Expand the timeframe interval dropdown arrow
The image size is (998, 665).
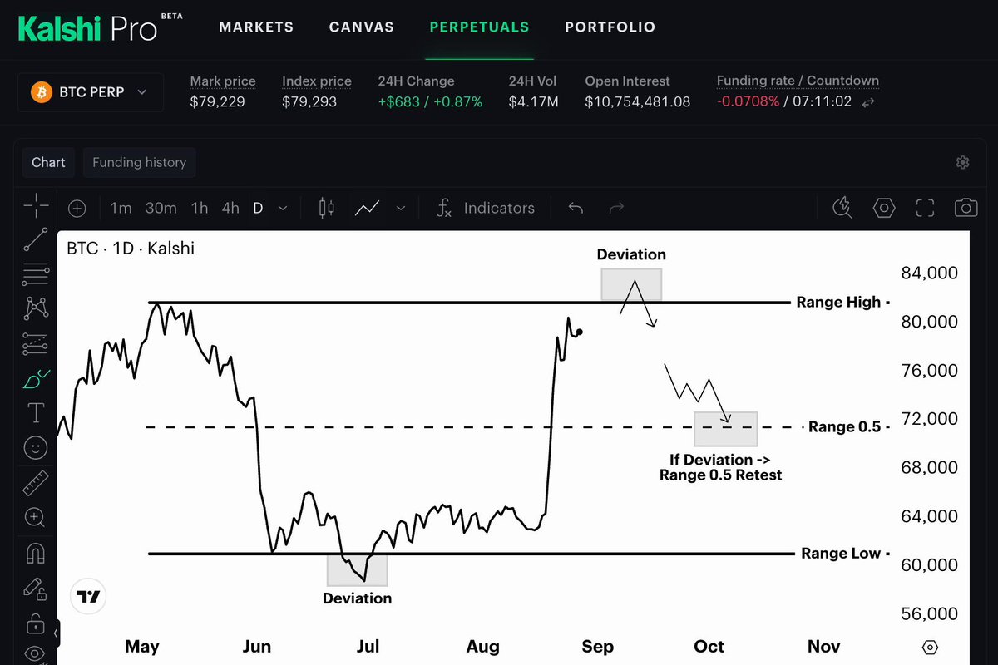[x=283, y=209]
